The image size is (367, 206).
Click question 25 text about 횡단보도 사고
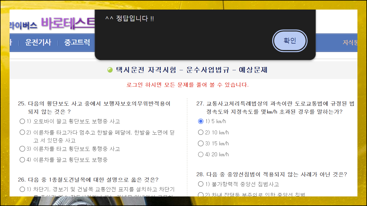pyautogui.click(x=94, y=108)
